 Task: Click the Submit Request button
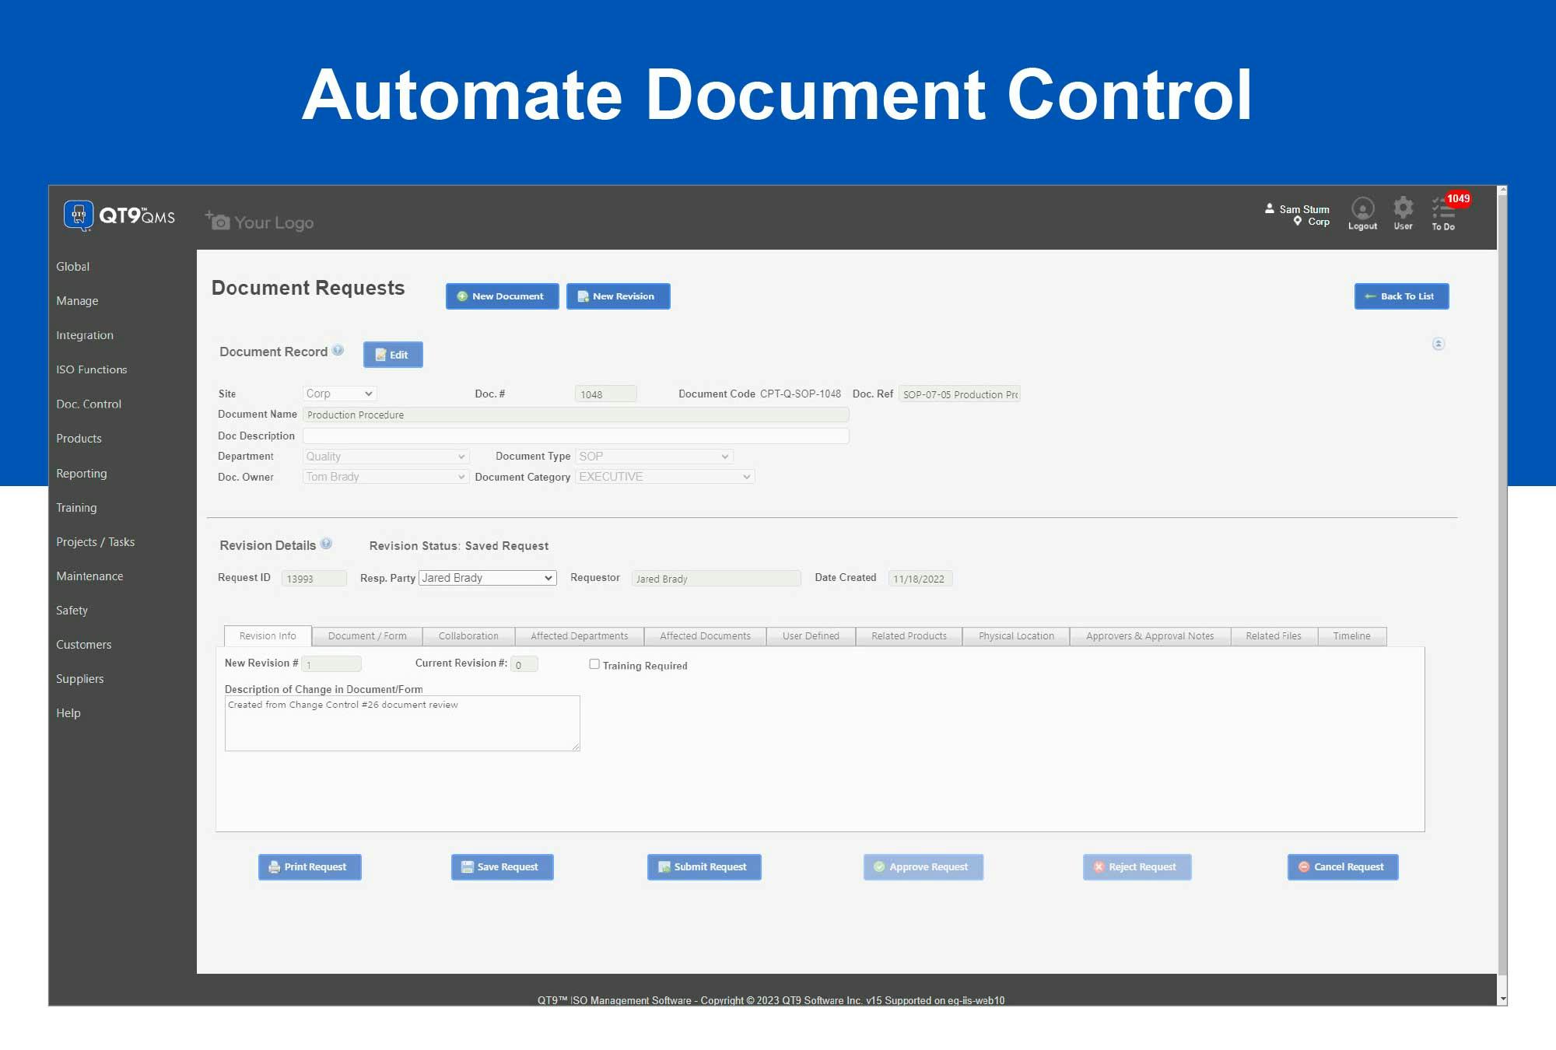coord(703,866)
